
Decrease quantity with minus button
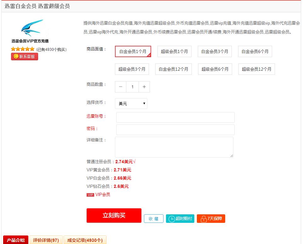coord(121,87)
